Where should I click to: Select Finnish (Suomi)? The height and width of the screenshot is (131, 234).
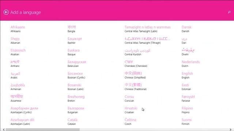[186, 122]
